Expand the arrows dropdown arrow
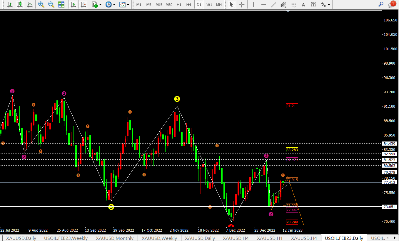 point(329,5)
